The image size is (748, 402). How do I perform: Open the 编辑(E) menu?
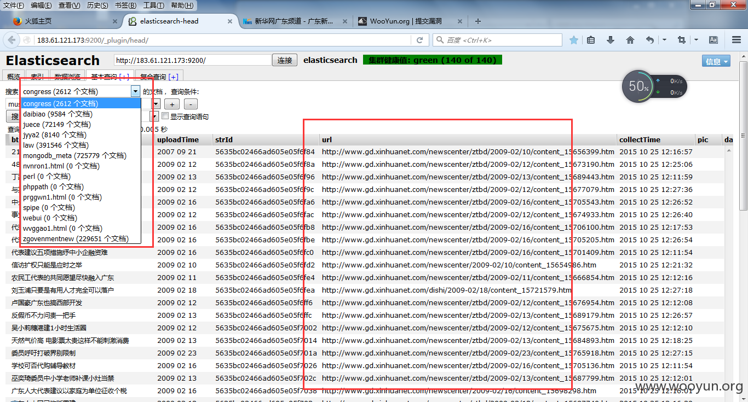(x=41, y=5)
